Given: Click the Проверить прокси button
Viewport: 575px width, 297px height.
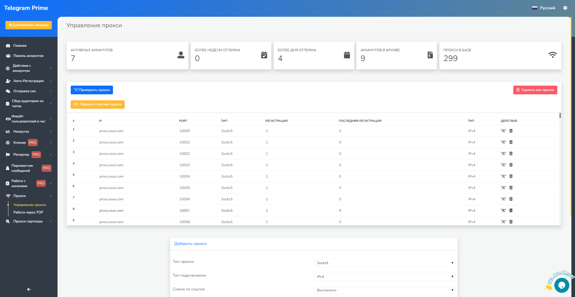Looking at the screenshot, I should 92,90.
